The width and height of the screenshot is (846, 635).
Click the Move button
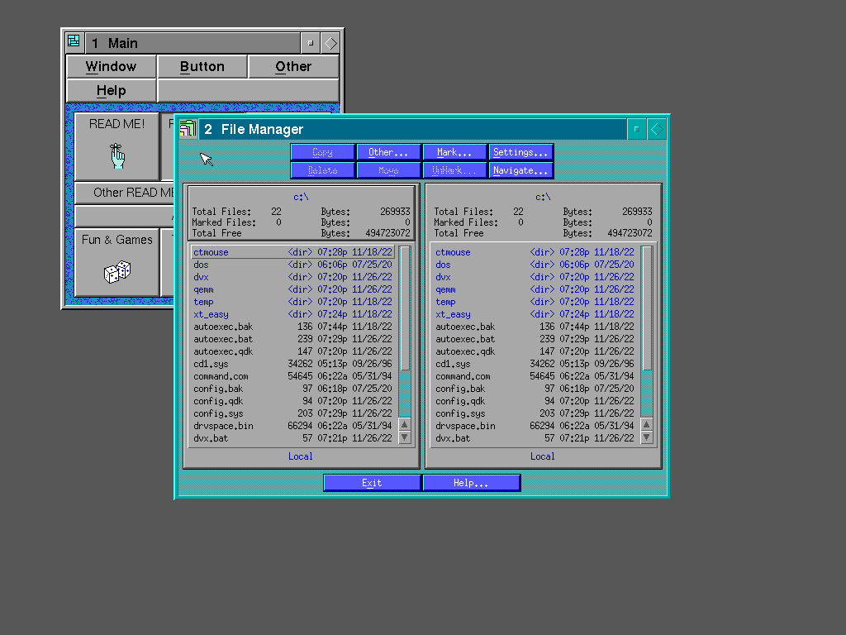point(388,170)
